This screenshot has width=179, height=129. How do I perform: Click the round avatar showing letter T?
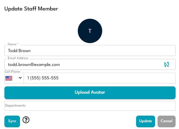pos(90,31)
